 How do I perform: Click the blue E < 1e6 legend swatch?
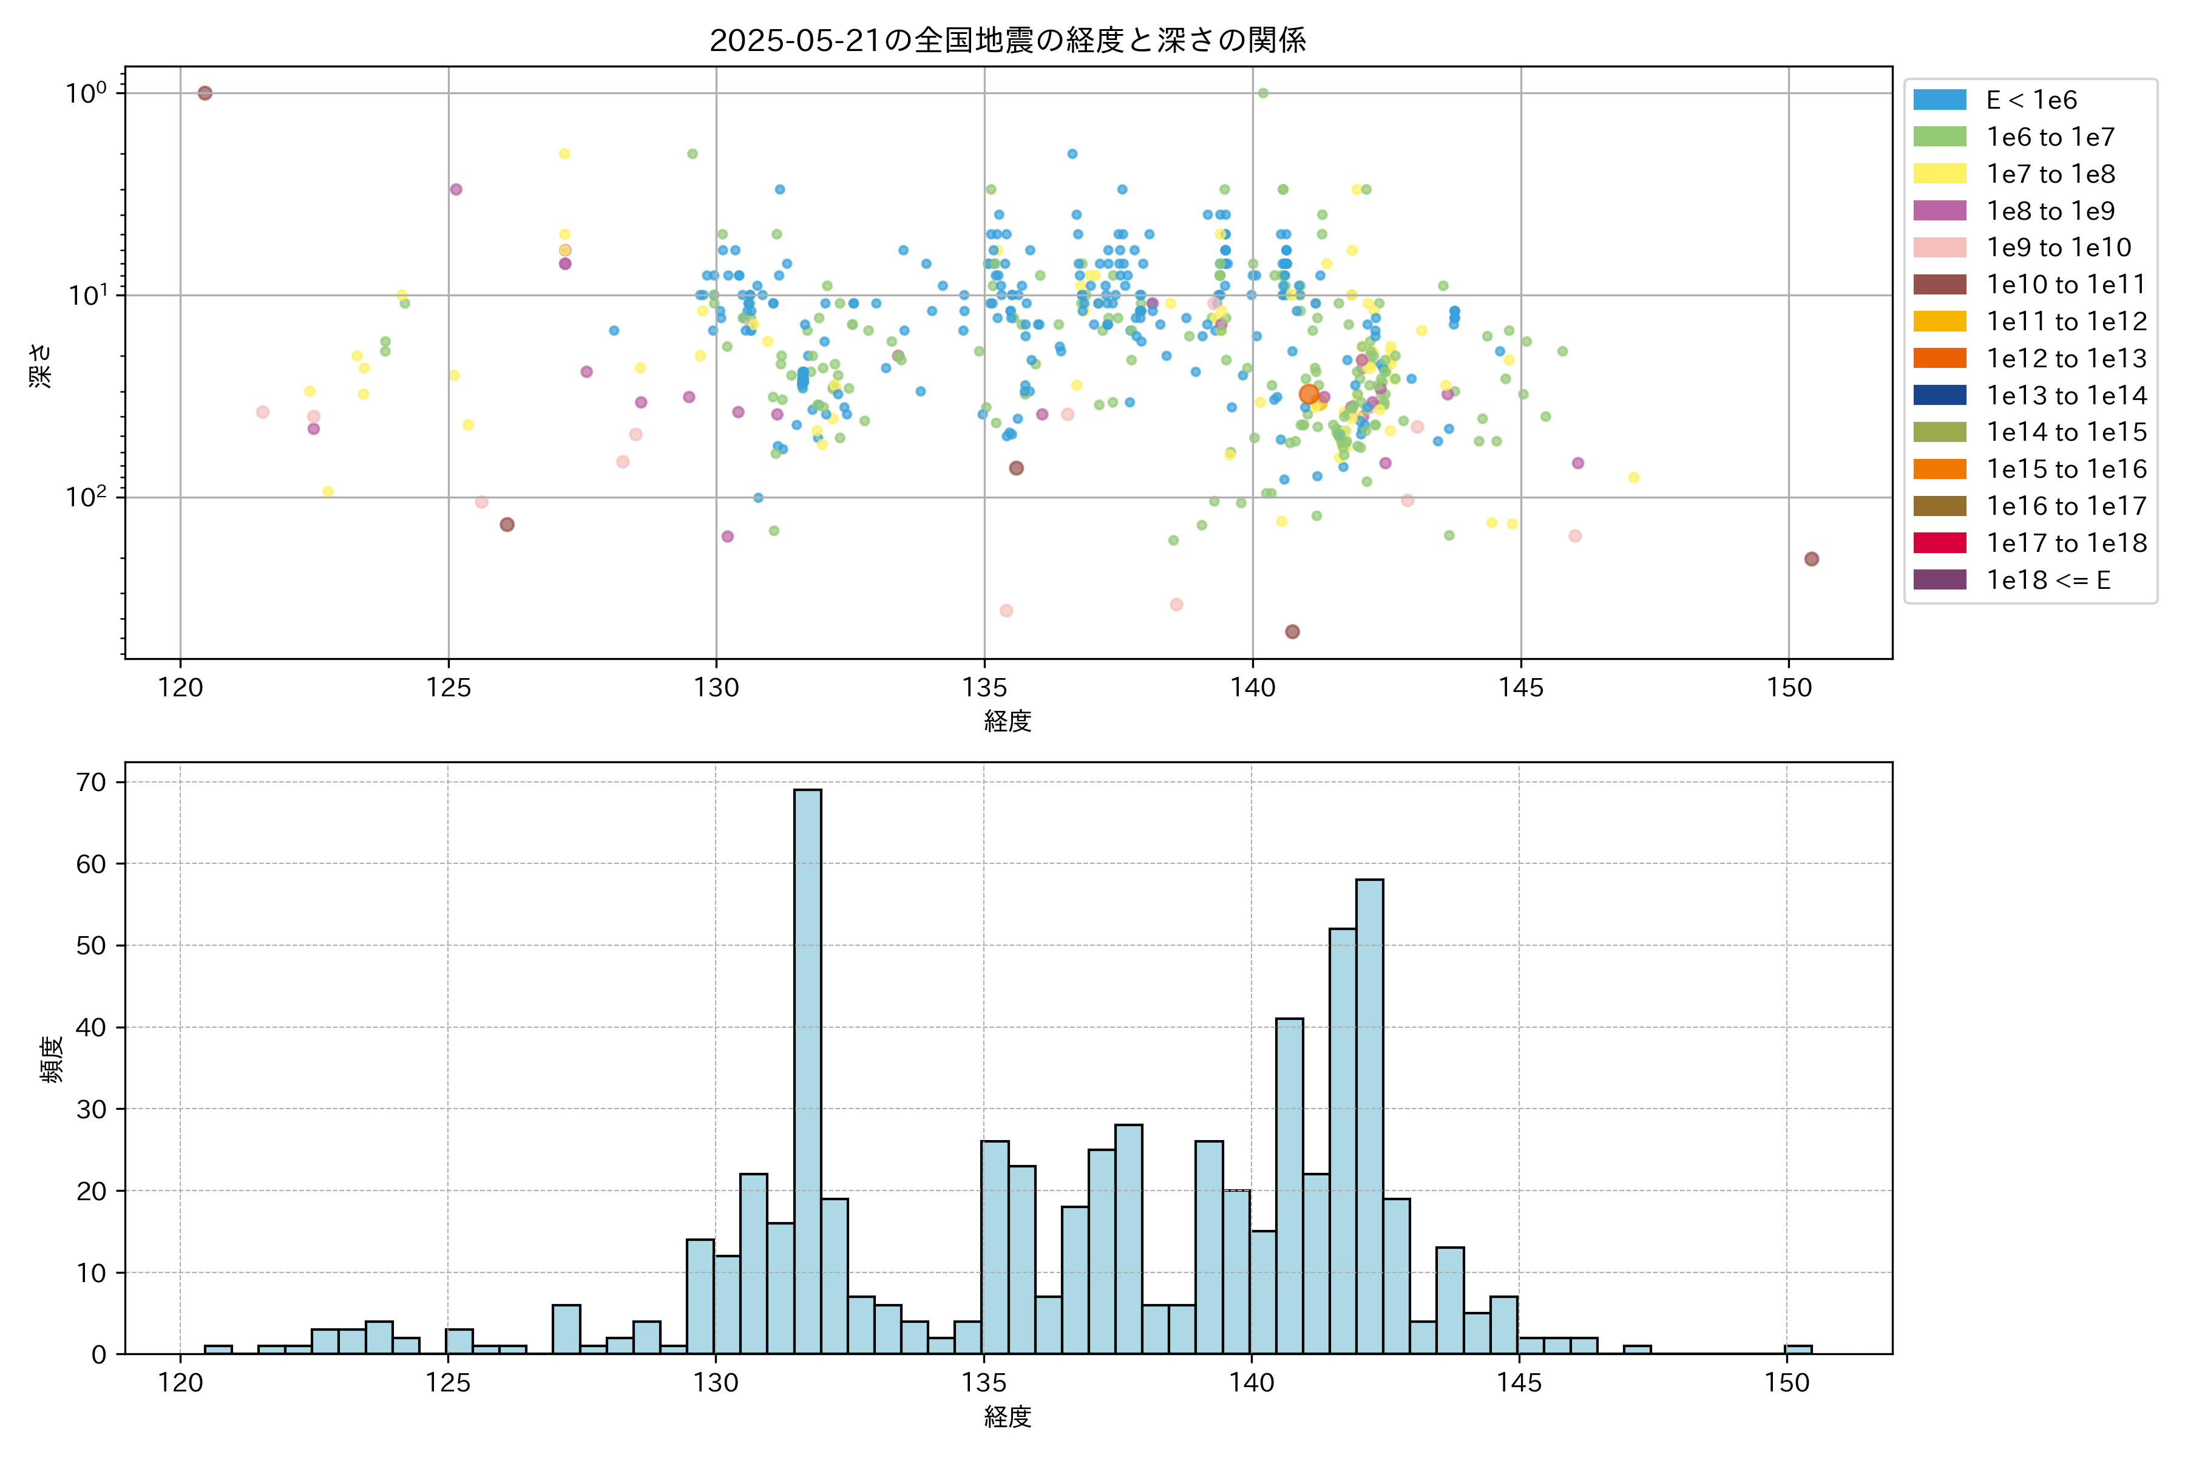1939,100
